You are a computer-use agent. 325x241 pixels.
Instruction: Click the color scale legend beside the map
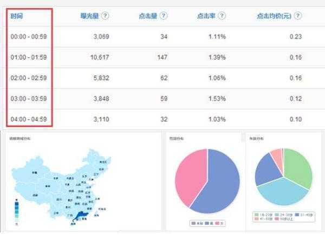click(17, 212)
